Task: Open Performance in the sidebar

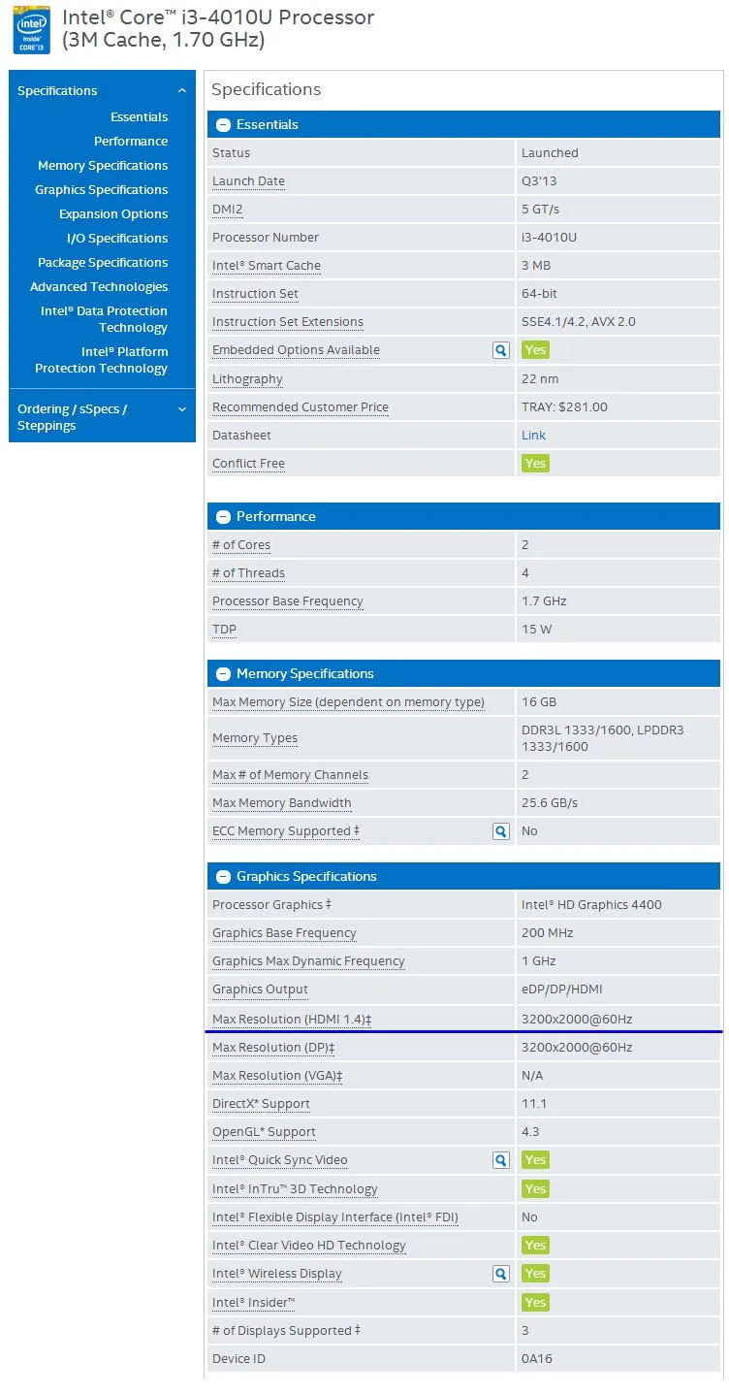Action: coord(131,142)
